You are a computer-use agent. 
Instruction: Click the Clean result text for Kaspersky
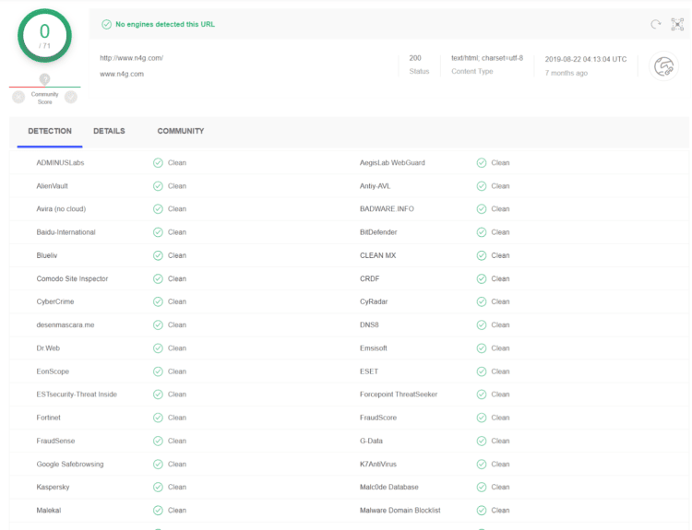pos(177,488)
